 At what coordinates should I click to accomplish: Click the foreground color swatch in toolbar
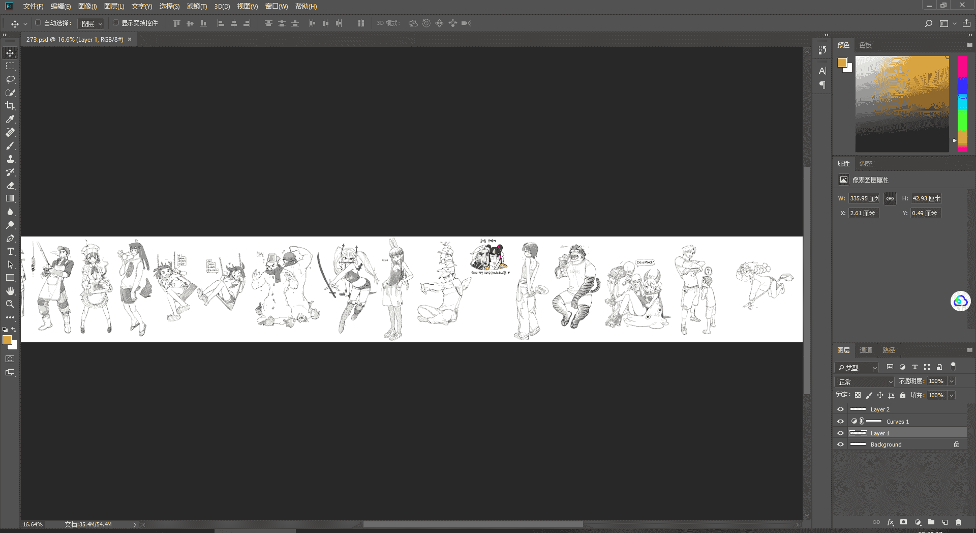pyautogui.click(x=7, y=340)
